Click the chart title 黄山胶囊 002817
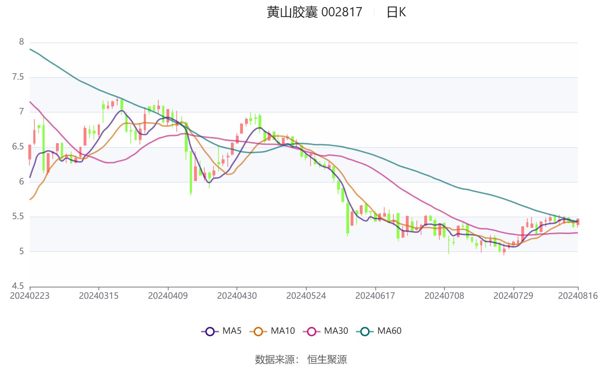 coord(314,12)
